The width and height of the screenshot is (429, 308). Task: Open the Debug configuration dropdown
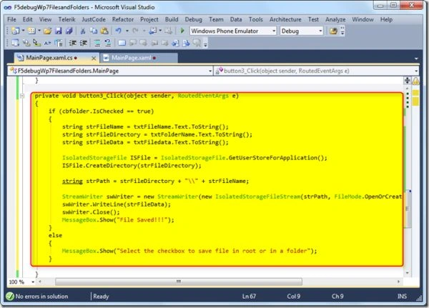320,31
